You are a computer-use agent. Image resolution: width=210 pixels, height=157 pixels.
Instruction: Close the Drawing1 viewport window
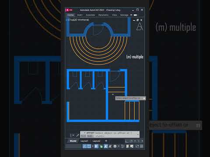[x=141, y=20]
